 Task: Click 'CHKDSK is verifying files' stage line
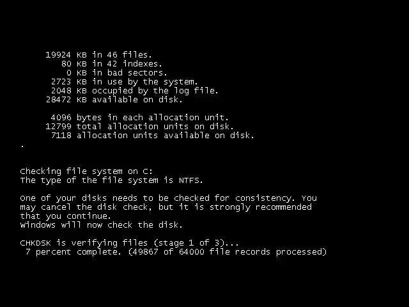[x=129, y=243]
